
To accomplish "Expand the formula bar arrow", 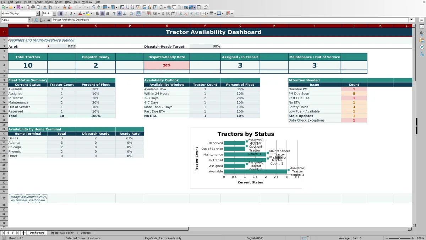I will 411,20.
